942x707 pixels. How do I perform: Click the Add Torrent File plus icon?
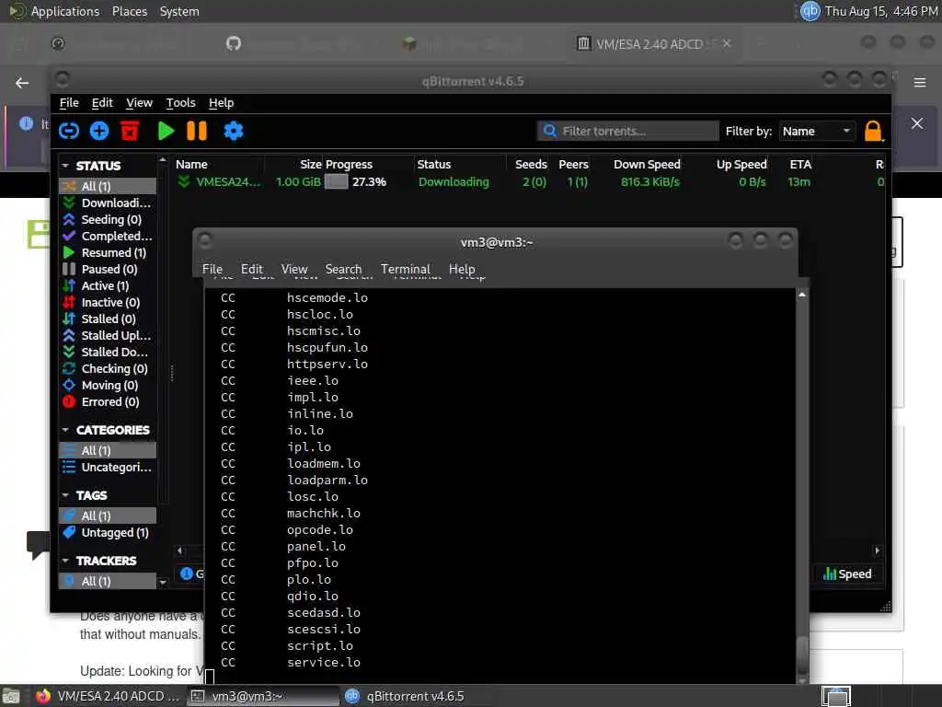click(x=99, y=131)
